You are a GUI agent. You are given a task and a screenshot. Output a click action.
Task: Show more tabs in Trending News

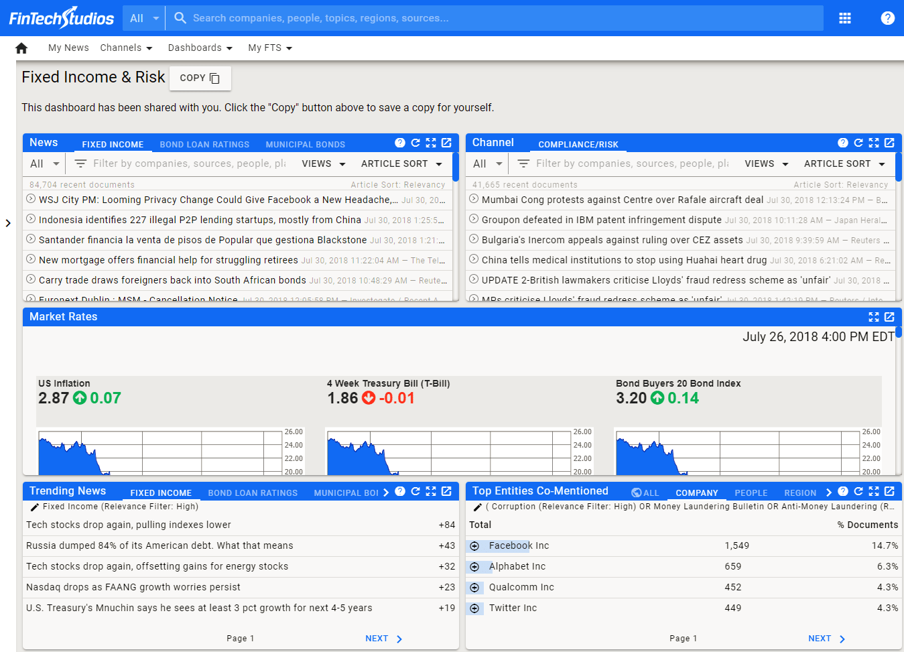pyautogui.click(x=386, y=493)
